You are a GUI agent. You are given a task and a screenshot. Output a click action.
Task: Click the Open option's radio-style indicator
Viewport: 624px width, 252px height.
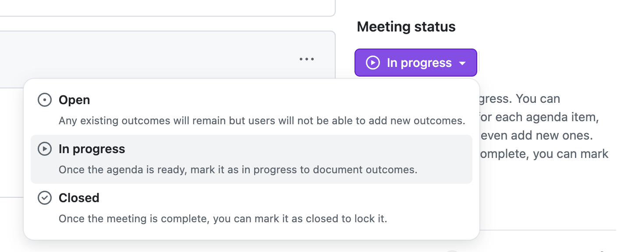coord(44,100)
